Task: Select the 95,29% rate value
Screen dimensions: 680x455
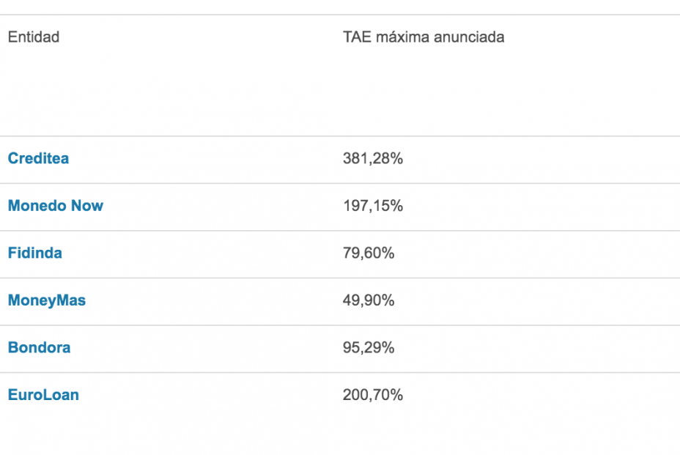Action: tap(369, 347)
